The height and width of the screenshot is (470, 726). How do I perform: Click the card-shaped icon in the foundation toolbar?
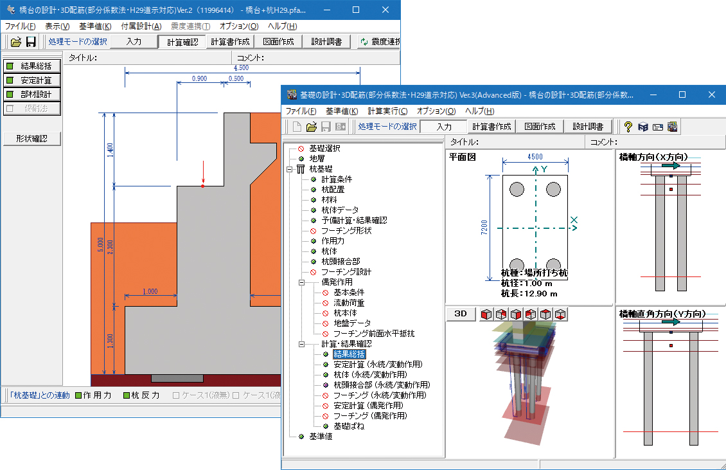point(657,127)
